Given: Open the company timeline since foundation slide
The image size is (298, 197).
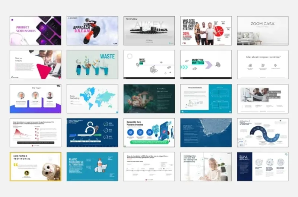Looking at the screenshot, I should click(149, 166).
